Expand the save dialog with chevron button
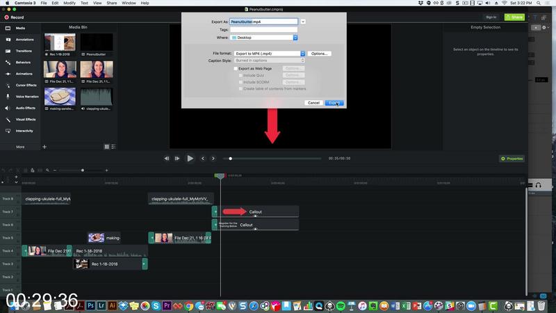This screenshot has width=556, height=313. point(303,22)
